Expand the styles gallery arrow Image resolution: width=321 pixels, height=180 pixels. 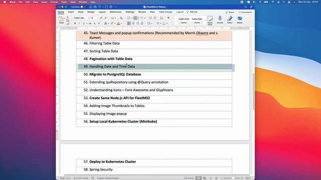pyautogui.click(x=205, y=20)
